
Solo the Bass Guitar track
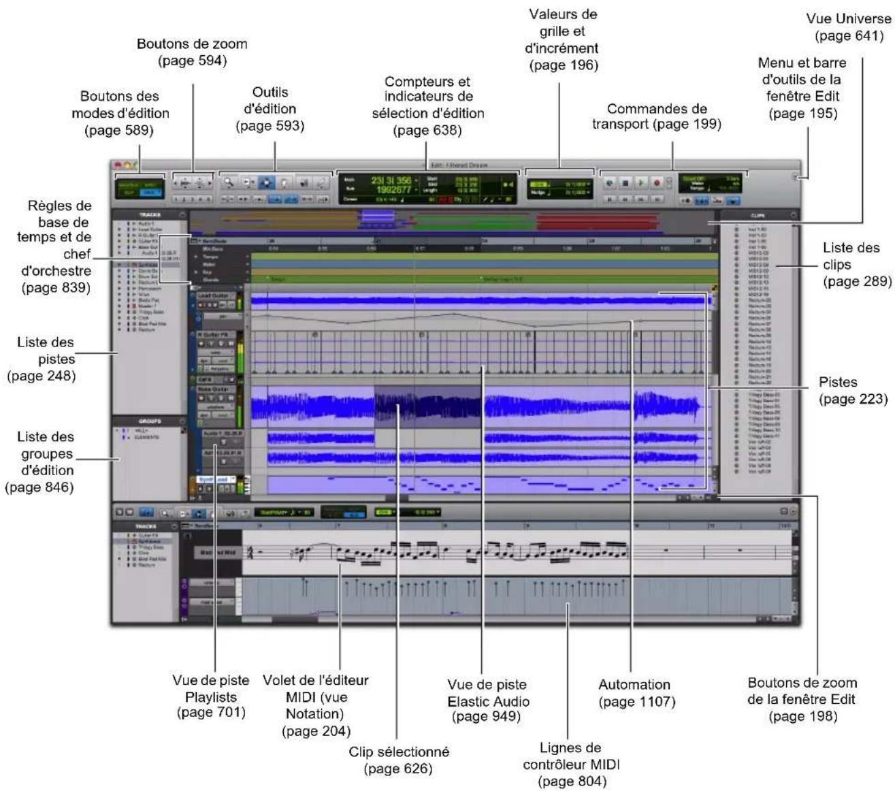click(221, 398)
